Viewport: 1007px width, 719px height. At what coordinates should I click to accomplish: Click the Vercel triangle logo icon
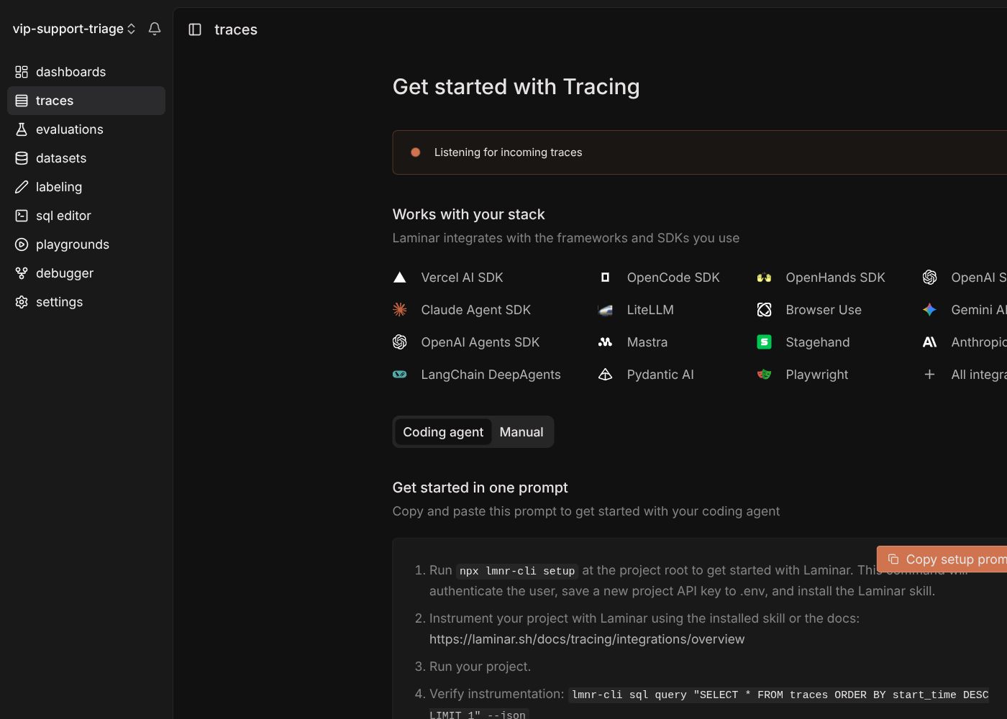[x=400, y=278]
